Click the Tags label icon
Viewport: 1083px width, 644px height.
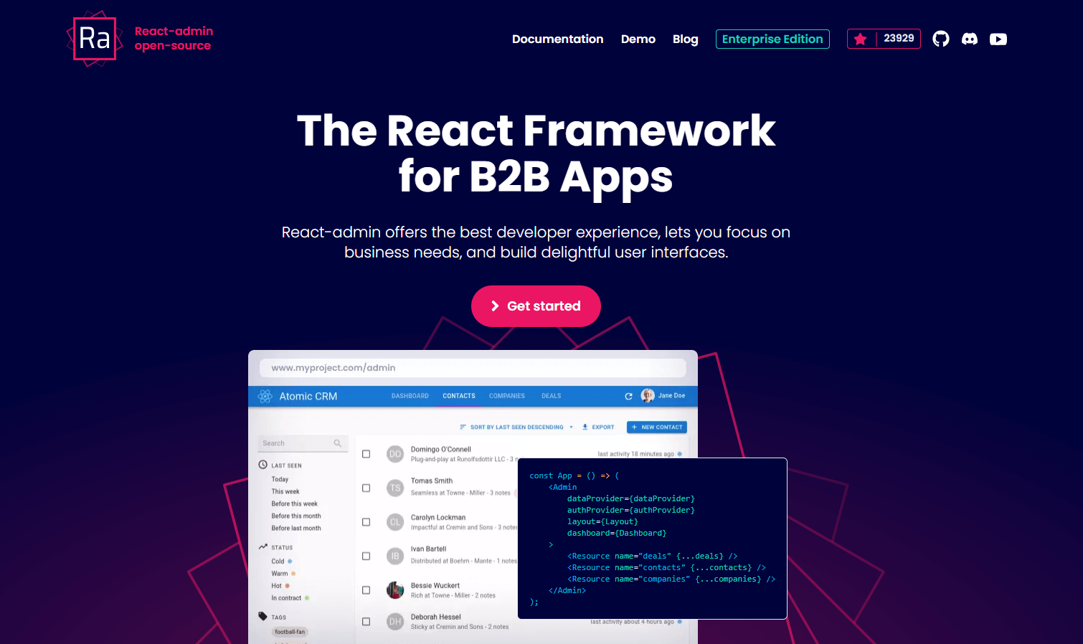[263, 616]
